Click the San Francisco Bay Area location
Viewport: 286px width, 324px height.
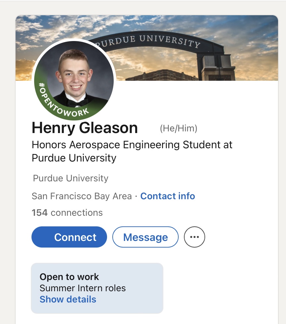click(x=82, y=196)
